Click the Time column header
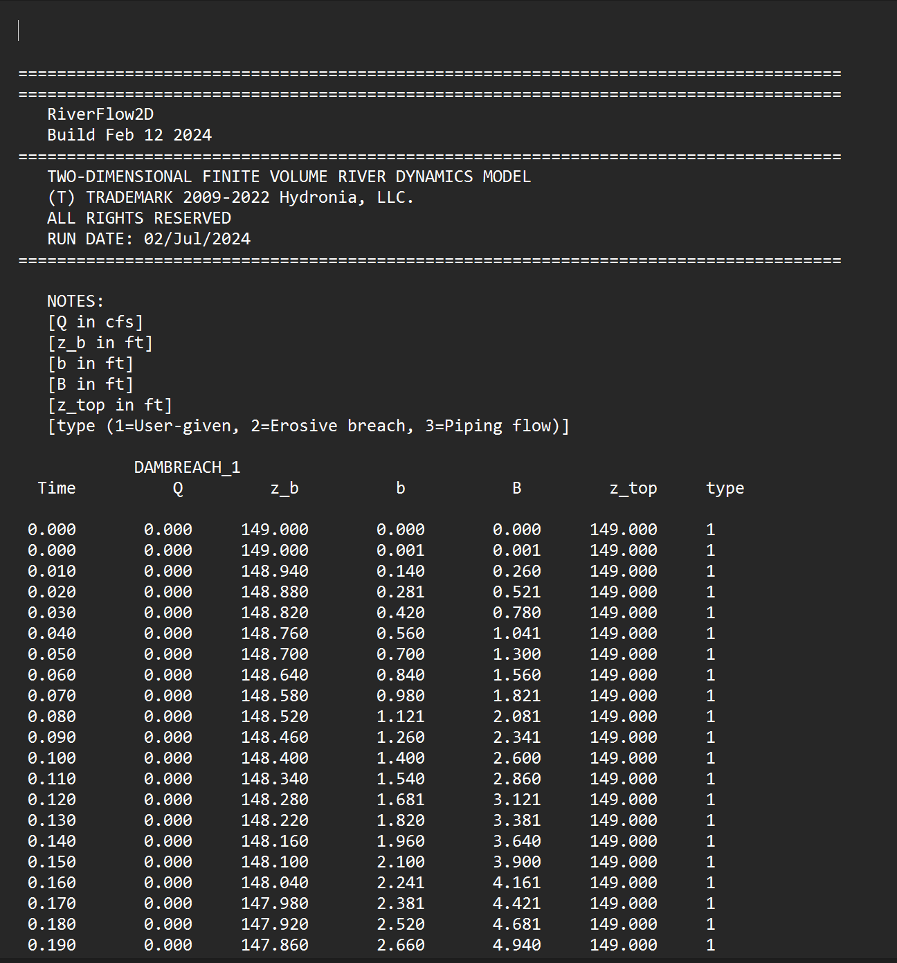897x963 pixels. 56,488
